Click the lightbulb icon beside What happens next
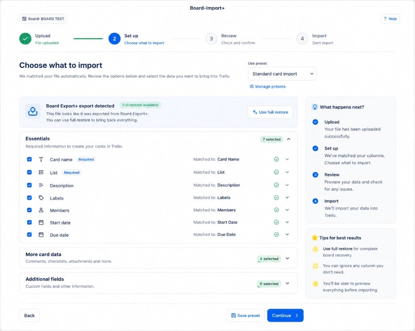The width and height of the screenshot is (415, 331). tap(314, 107)
